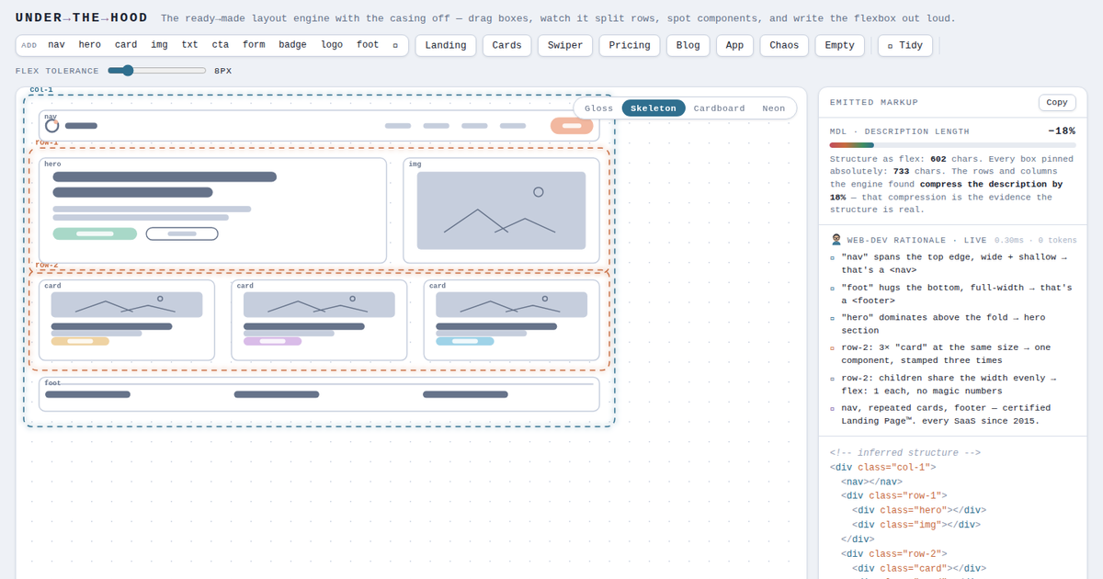Viewport: 1103px width, 579px height.
Task: Click the small square icon after foot
Action: 395,45
